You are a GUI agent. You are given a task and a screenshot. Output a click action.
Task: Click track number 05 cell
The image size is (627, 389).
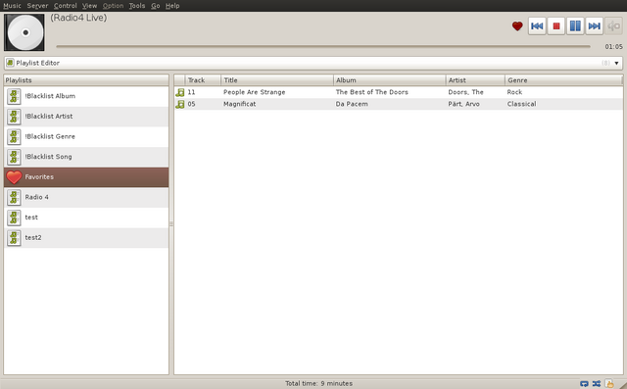click(x=192, y=104)
